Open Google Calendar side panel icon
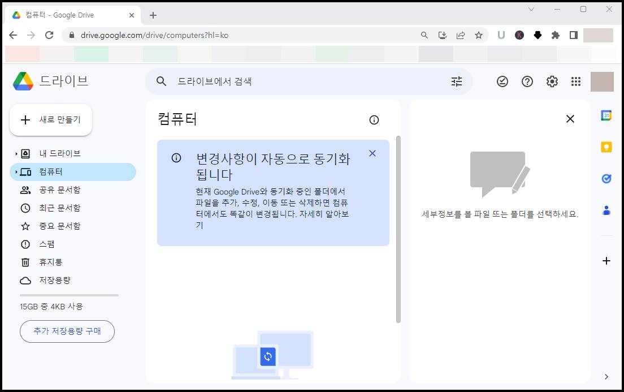The image size is (624, 392). [x=606, y=115]
